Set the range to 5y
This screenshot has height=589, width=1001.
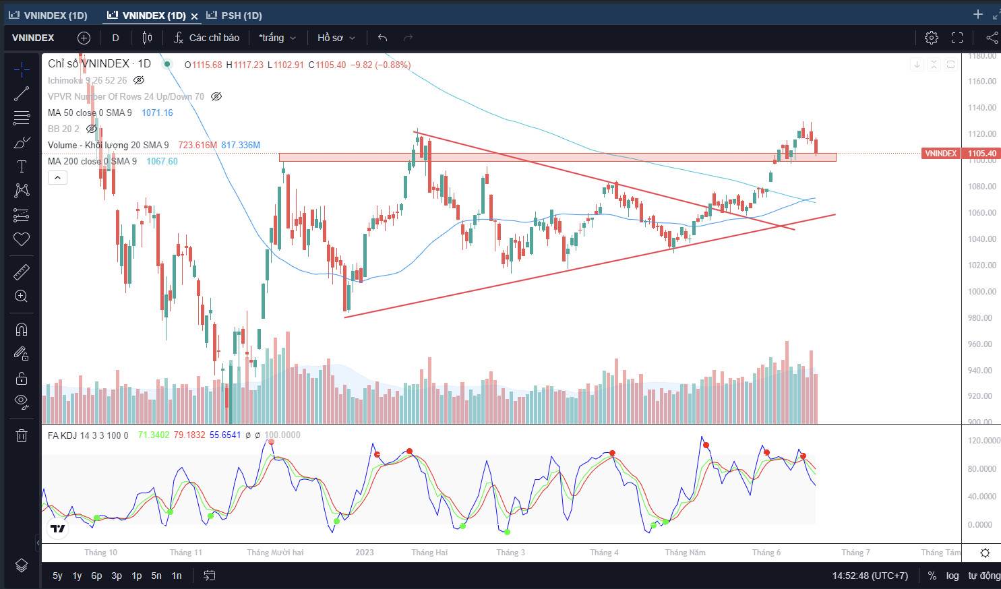[x=57, y=576]
